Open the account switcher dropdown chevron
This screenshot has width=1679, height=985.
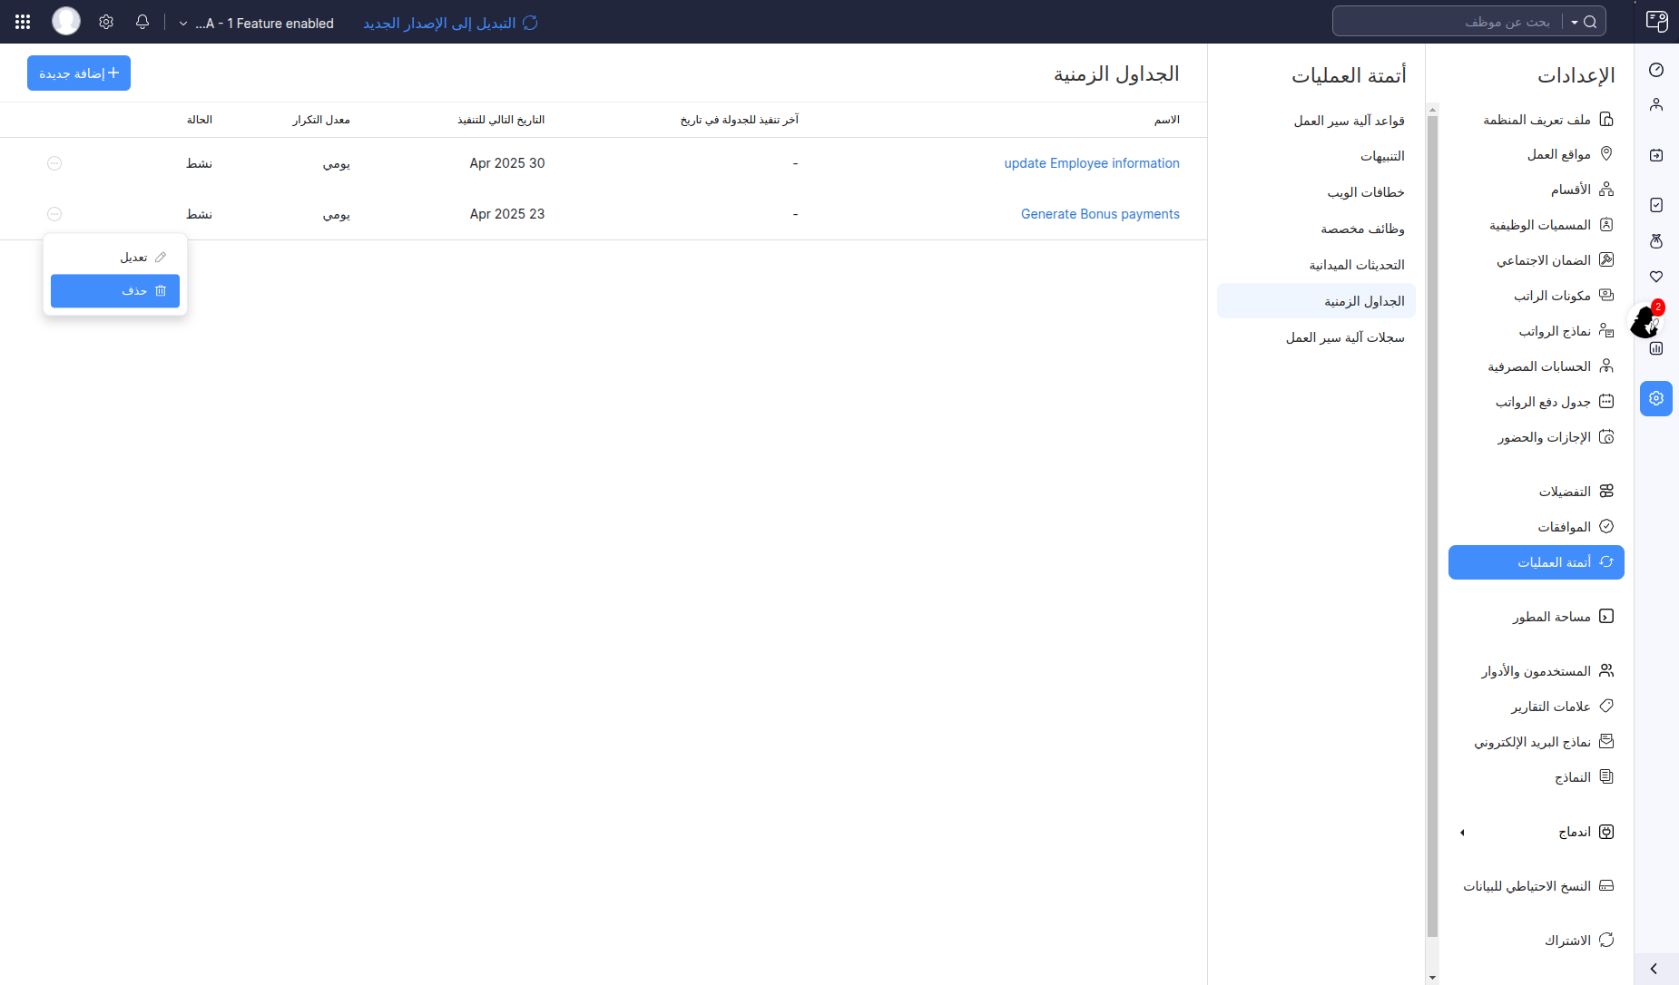point(183,24)
